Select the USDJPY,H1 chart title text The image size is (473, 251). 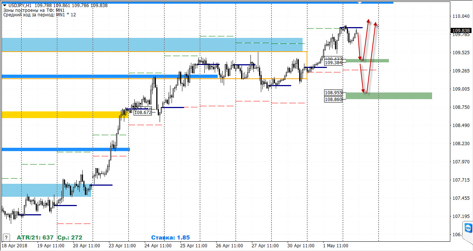19,6
